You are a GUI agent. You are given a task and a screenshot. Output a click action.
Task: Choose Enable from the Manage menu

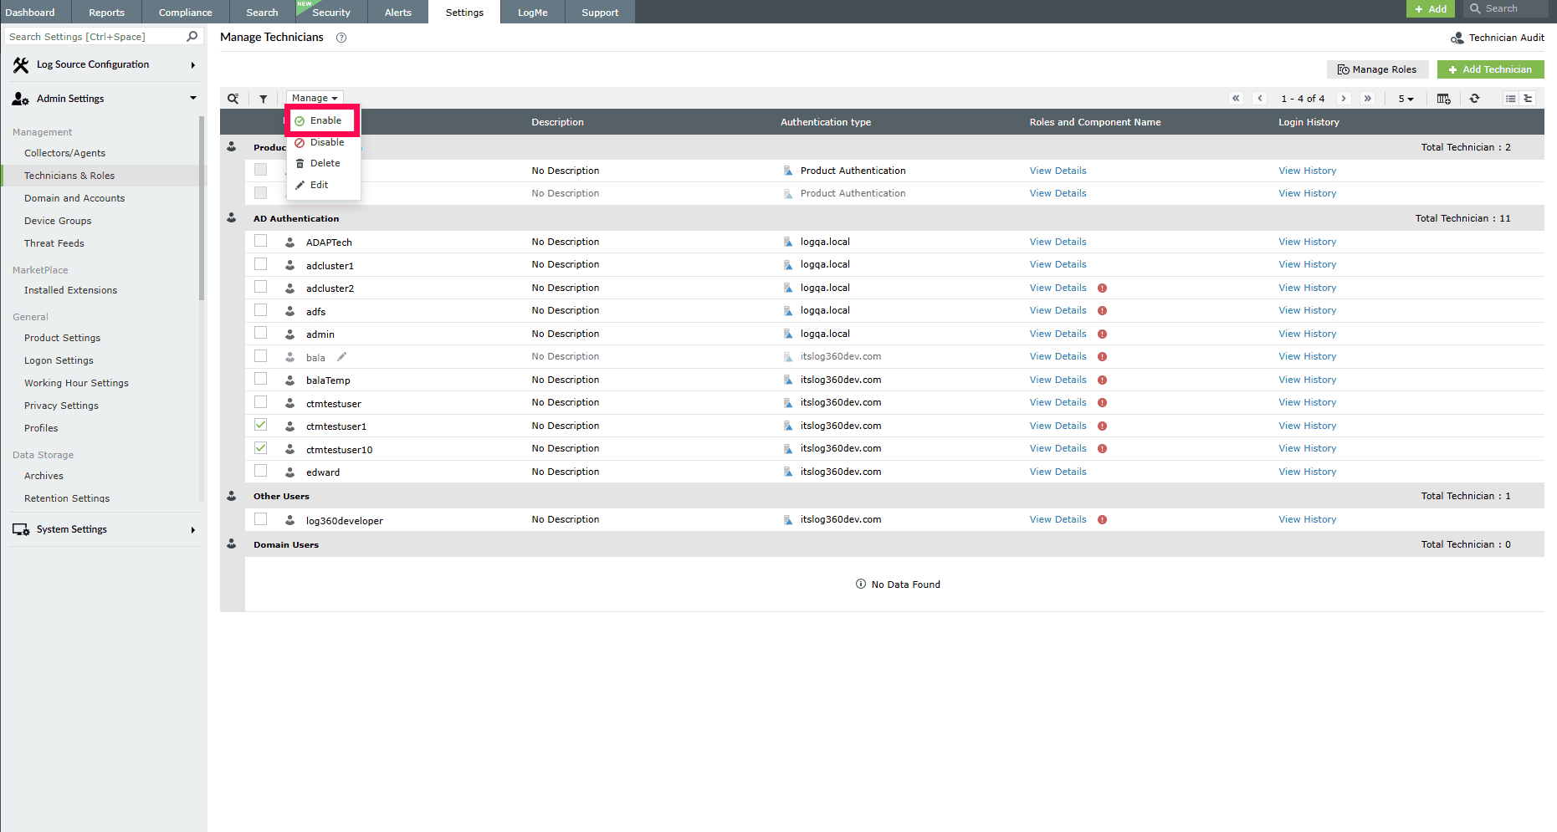pyautogui.click(x=323, y=120)
